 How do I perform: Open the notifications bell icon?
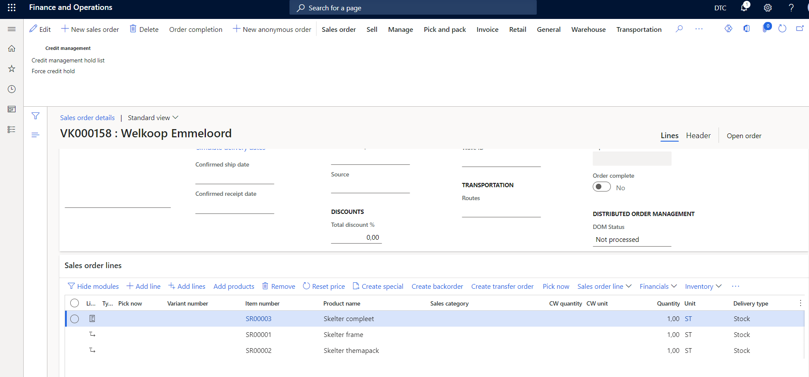coord(744,8)
